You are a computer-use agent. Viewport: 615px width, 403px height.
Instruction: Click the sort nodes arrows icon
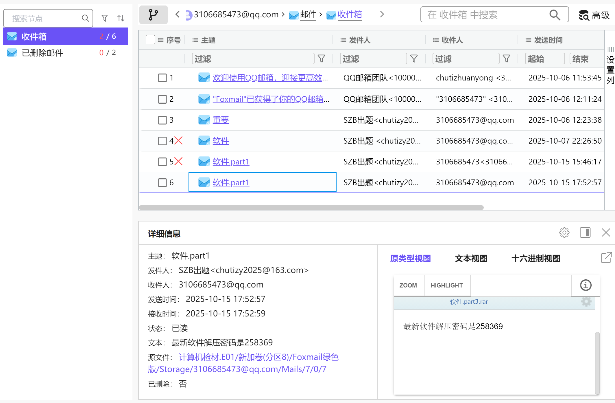(x=121, y=18)
